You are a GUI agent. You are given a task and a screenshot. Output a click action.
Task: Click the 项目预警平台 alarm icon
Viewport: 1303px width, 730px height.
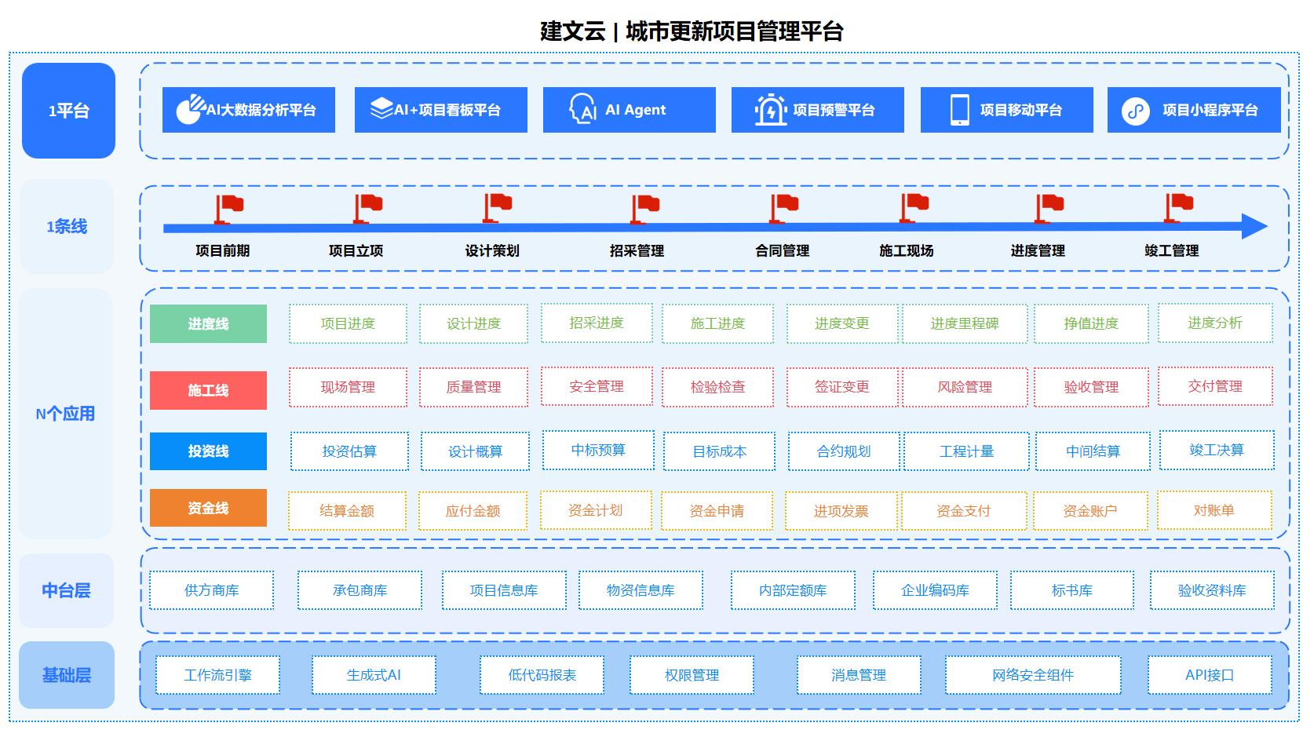pos(770,110)
